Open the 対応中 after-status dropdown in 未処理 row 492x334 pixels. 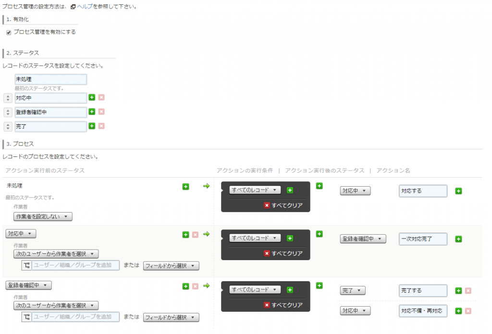coord(355,191)
